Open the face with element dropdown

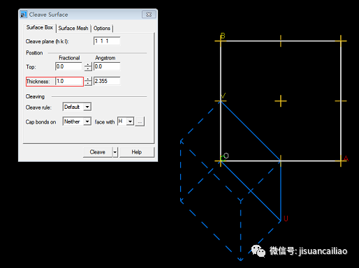[x=126, y=121]
